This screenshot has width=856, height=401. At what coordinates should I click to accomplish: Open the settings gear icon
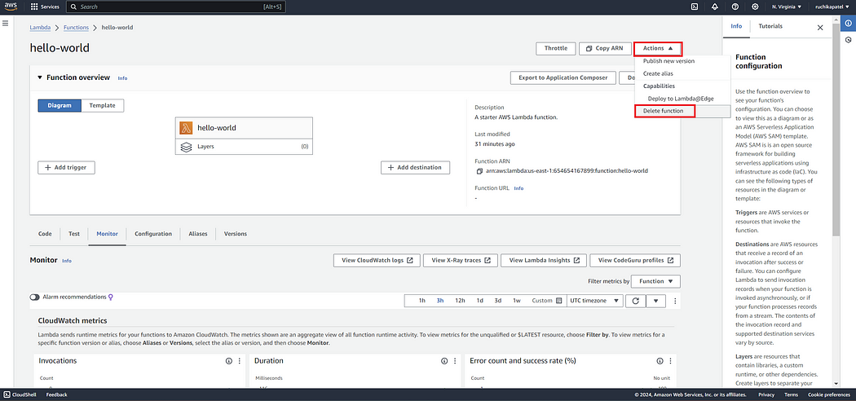[755, 7]
